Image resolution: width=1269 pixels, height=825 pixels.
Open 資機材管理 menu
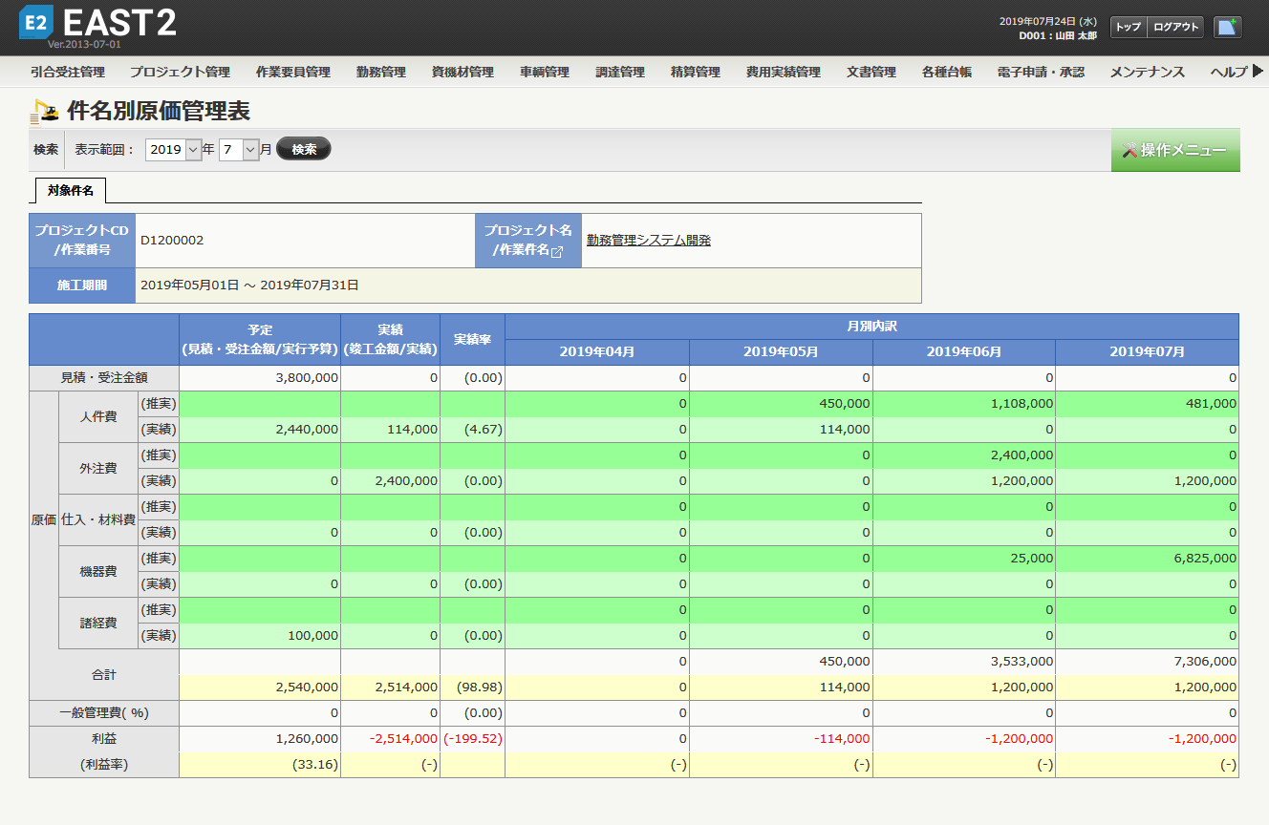click(462, 72)
